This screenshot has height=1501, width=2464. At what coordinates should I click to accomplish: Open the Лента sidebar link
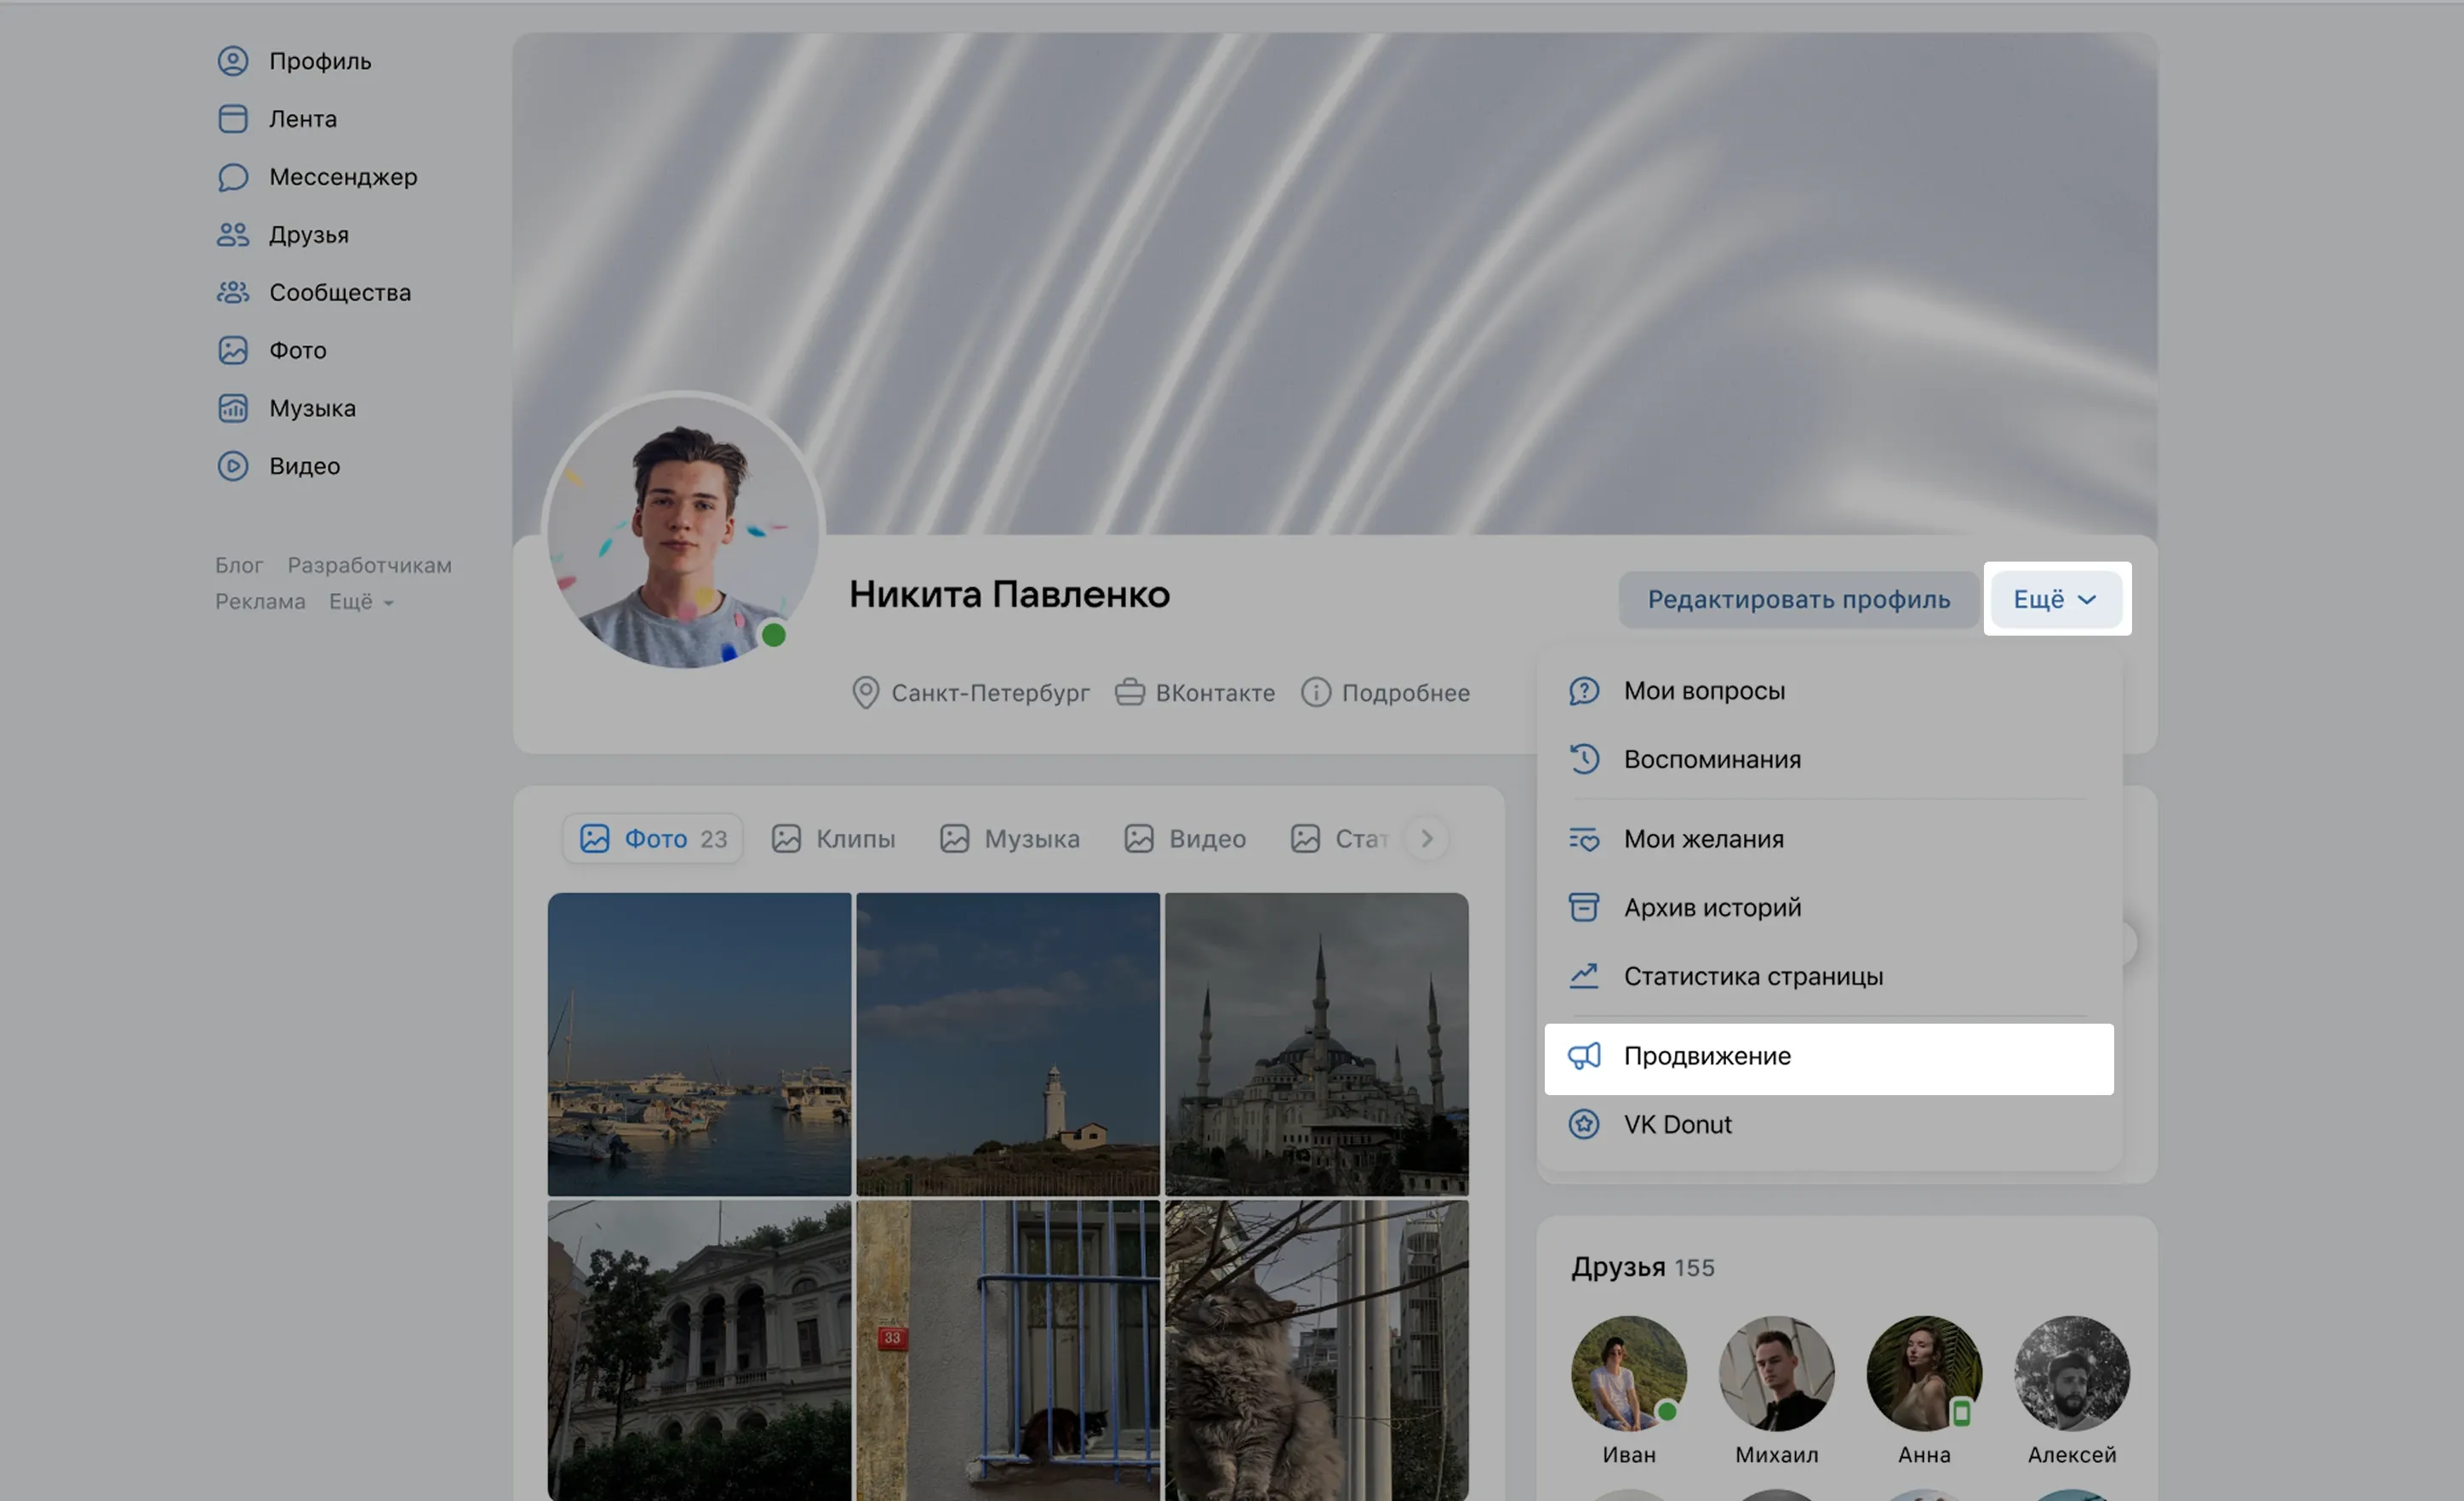(303, 119)
